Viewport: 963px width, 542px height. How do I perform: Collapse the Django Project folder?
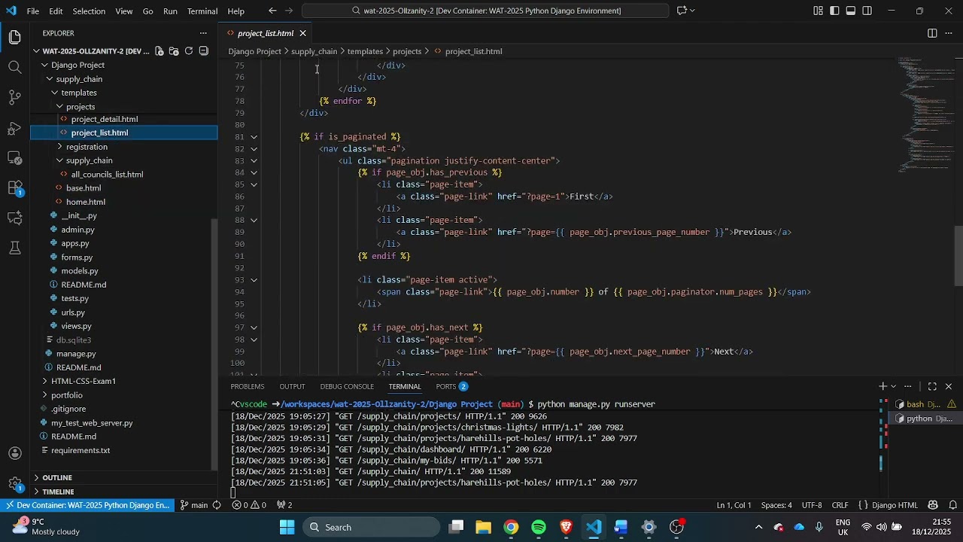(44, 65)
